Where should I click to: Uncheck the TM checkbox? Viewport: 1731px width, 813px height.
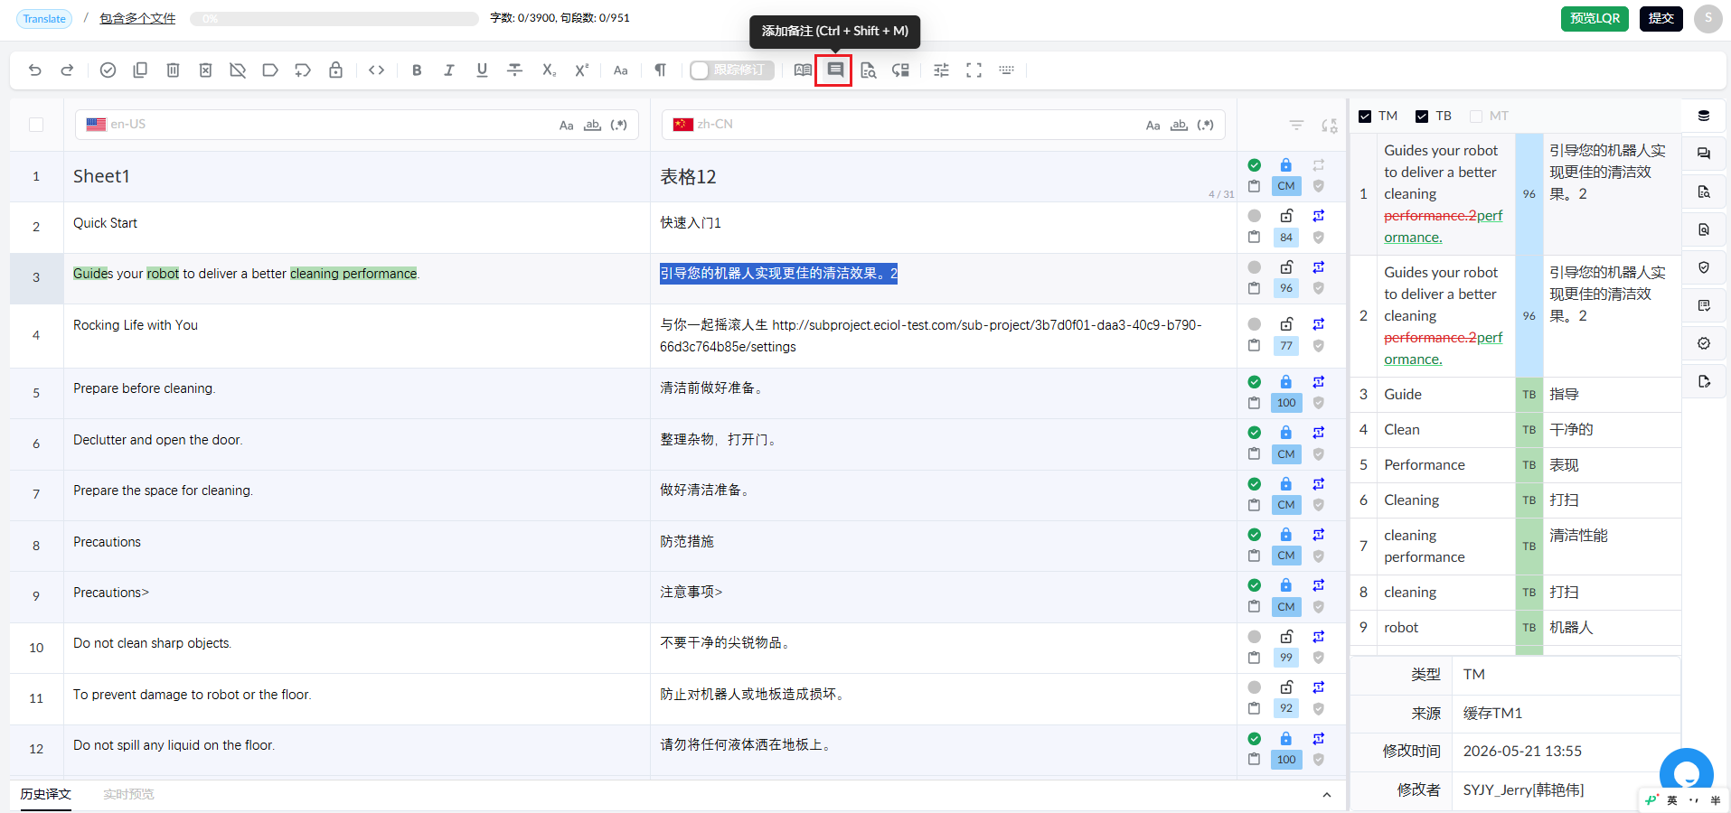click(1365, 116)
